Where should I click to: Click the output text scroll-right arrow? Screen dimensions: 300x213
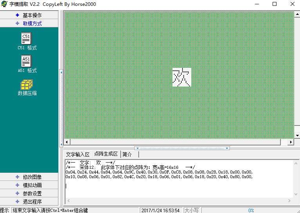click(289, 200)
